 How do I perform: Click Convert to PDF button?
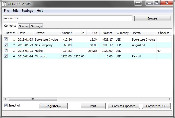(156, 106)
